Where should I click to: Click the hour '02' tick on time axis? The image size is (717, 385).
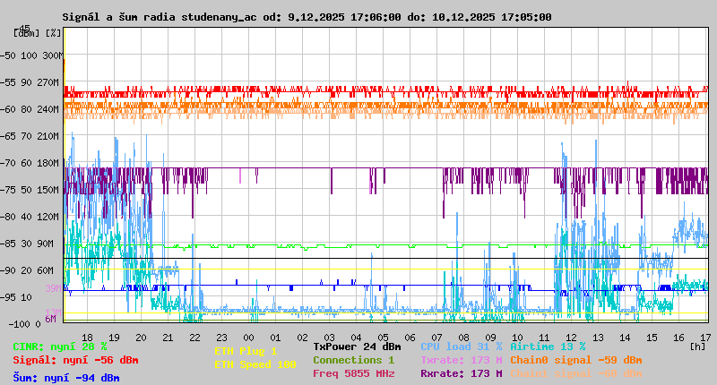click(x=302, y=338)
